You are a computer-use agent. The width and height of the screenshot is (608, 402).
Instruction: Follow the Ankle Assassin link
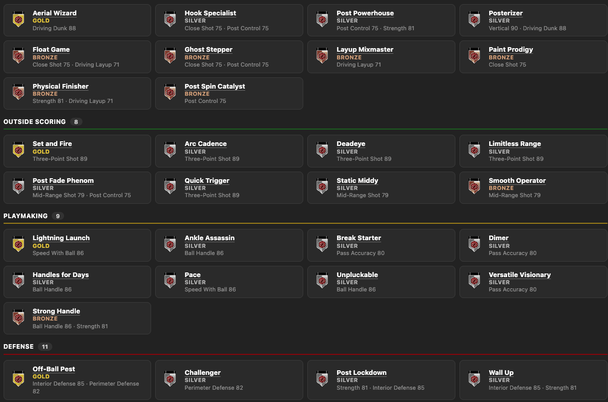209,238
